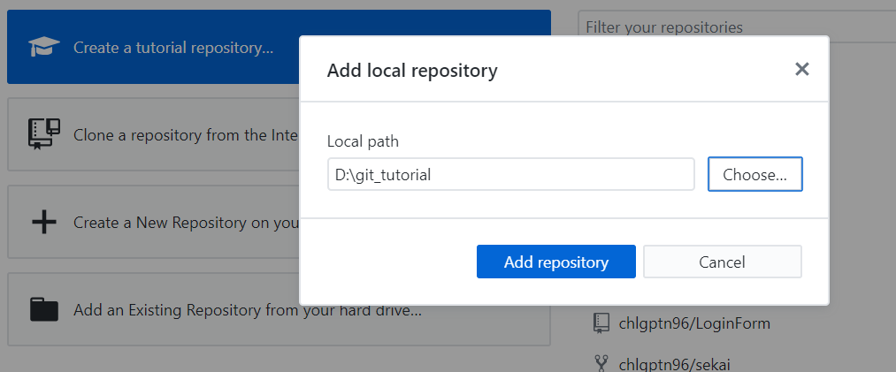Close the Add local repository dialog

[801, 70]
